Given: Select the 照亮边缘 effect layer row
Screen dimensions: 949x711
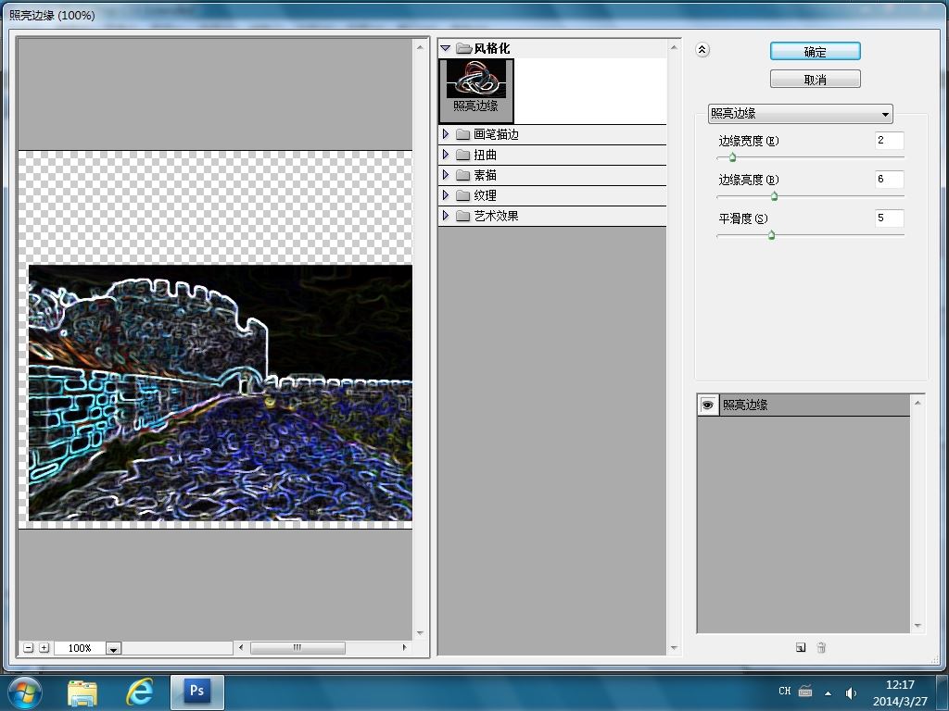Looking at the screenshot, I should pos(803,405).
